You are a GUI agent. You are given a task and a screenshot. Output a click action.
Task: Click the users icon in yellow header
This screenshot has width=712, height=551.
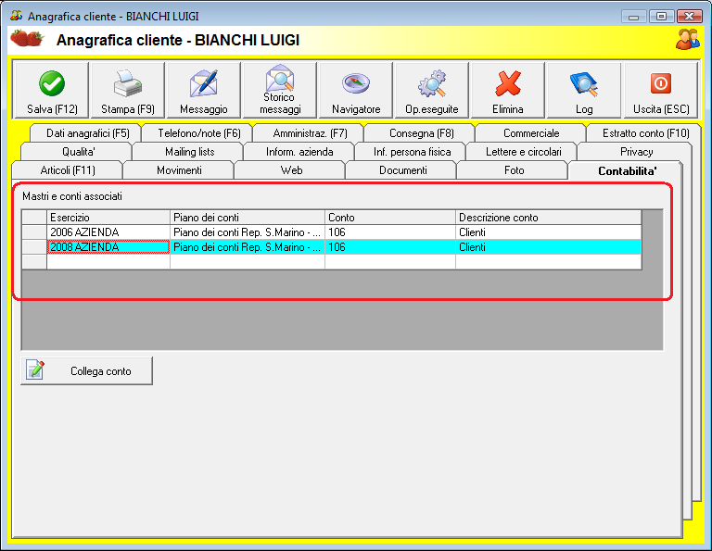688,40
